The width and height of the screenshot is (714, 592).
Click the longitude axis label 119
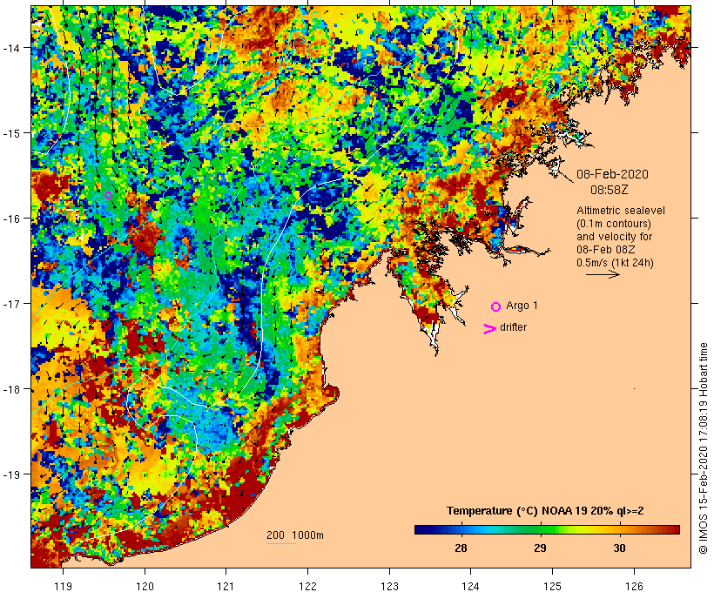(63, 586)
